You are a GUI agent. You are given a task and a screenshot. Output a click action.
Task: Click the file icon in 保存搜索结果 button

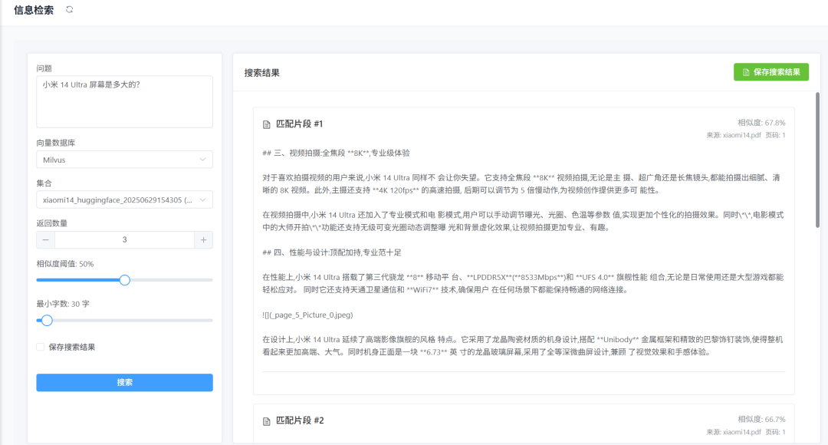[x=746, y=72]
